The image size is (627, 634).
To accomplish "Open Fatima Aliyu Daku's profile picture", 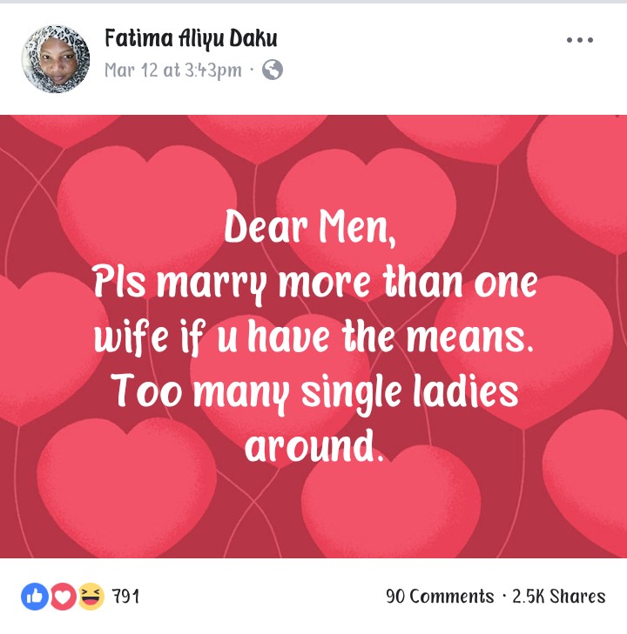I will (x=55, y=58).
